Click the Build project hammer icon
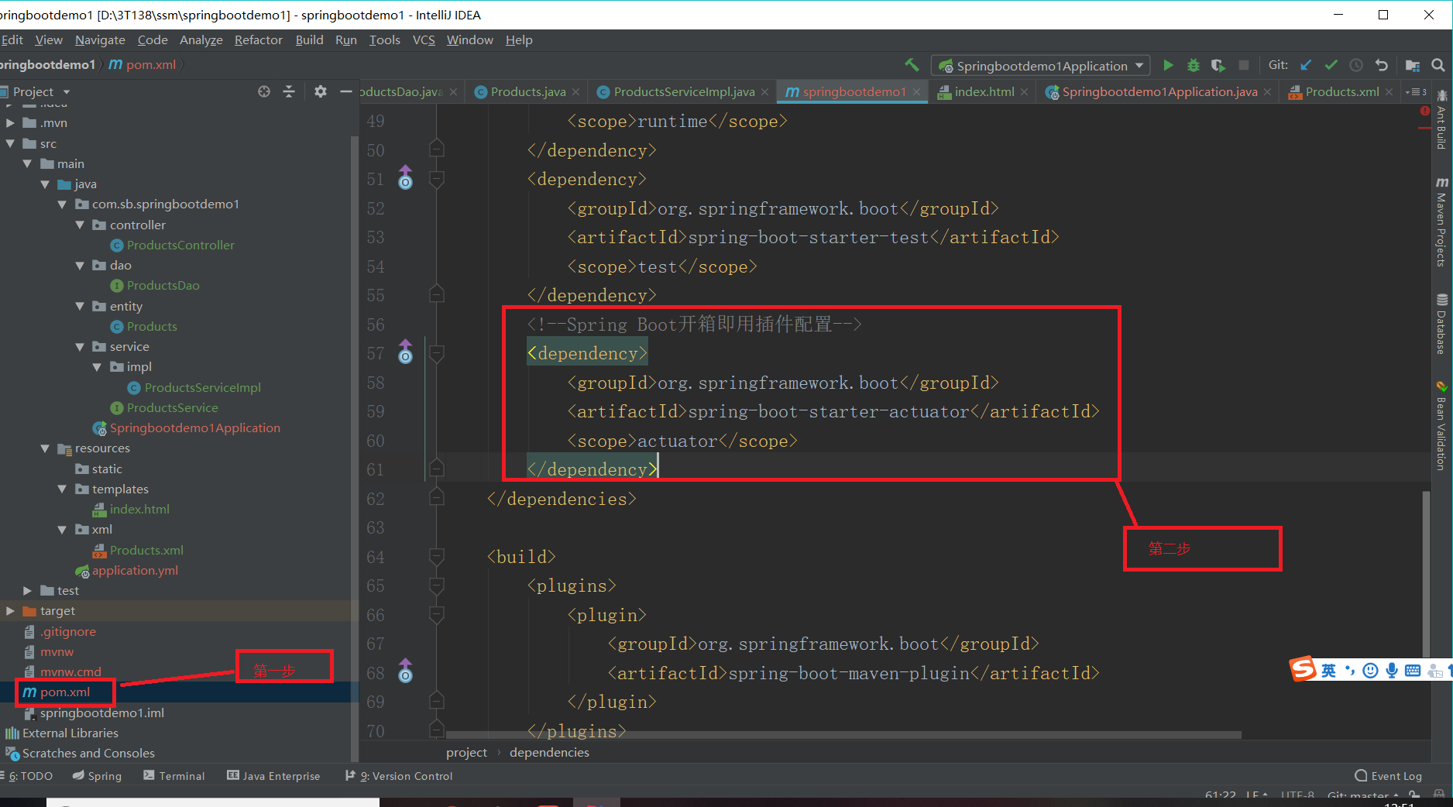Image resolution: width=1453 pixels, height=807 pixels. 912,65
